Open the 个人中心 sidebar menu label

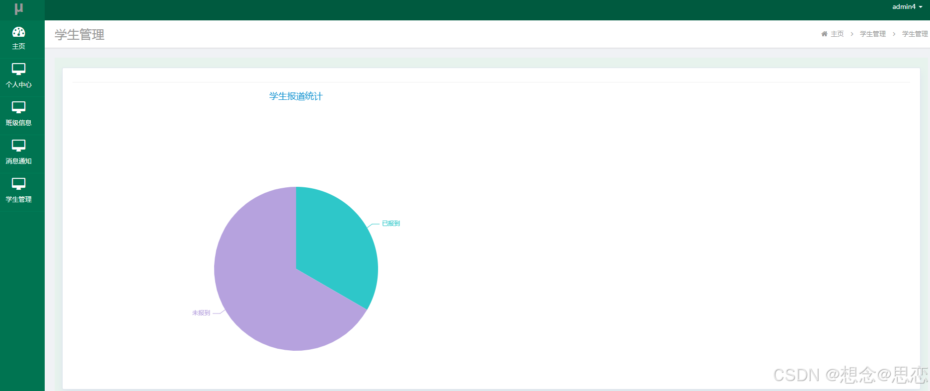[x=18, y=84]
